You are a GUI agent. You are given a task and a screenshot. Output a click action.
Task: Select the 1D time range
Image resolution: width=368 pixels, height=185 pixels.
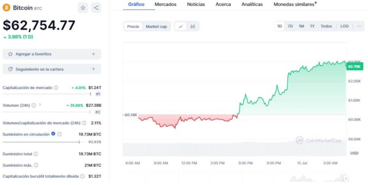(279, 26)
